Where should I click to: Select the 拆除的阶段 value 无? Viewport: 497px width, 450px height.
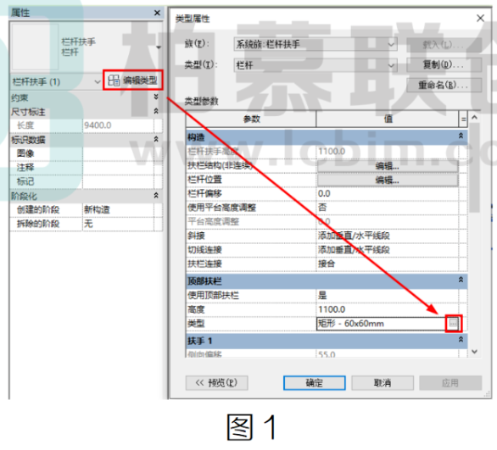coord(118,224)
